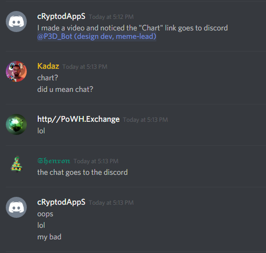
Task: Select cRyptodAppS username at 5:13 PM
Action: click(61, 202)
